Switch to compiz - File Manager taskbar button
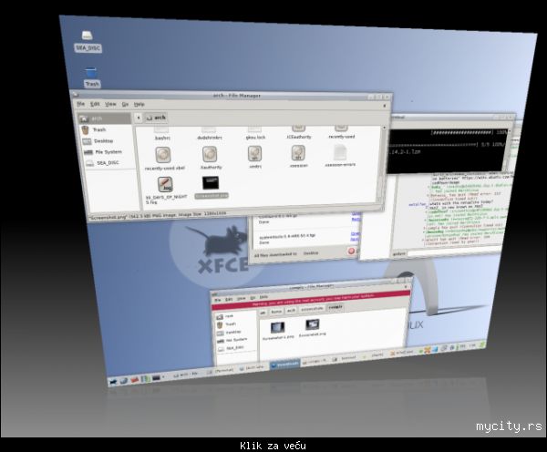This screenshot has height=452, width=547. [315, 362]
